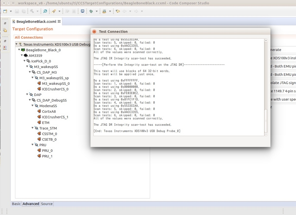Collapse the ModenaSS node

click(x=33, y=106)
